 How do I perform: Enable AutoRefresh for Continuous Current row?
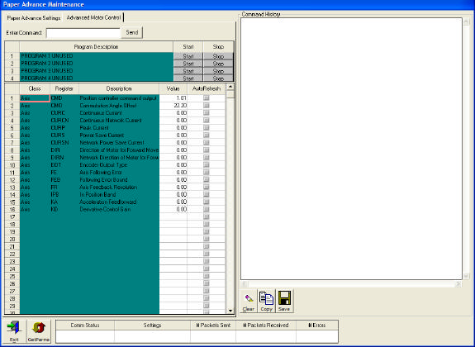click(x=207, y=112)
